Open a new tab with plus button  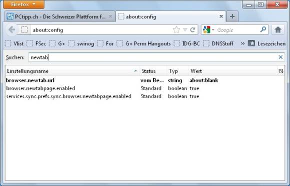(232, 16)
